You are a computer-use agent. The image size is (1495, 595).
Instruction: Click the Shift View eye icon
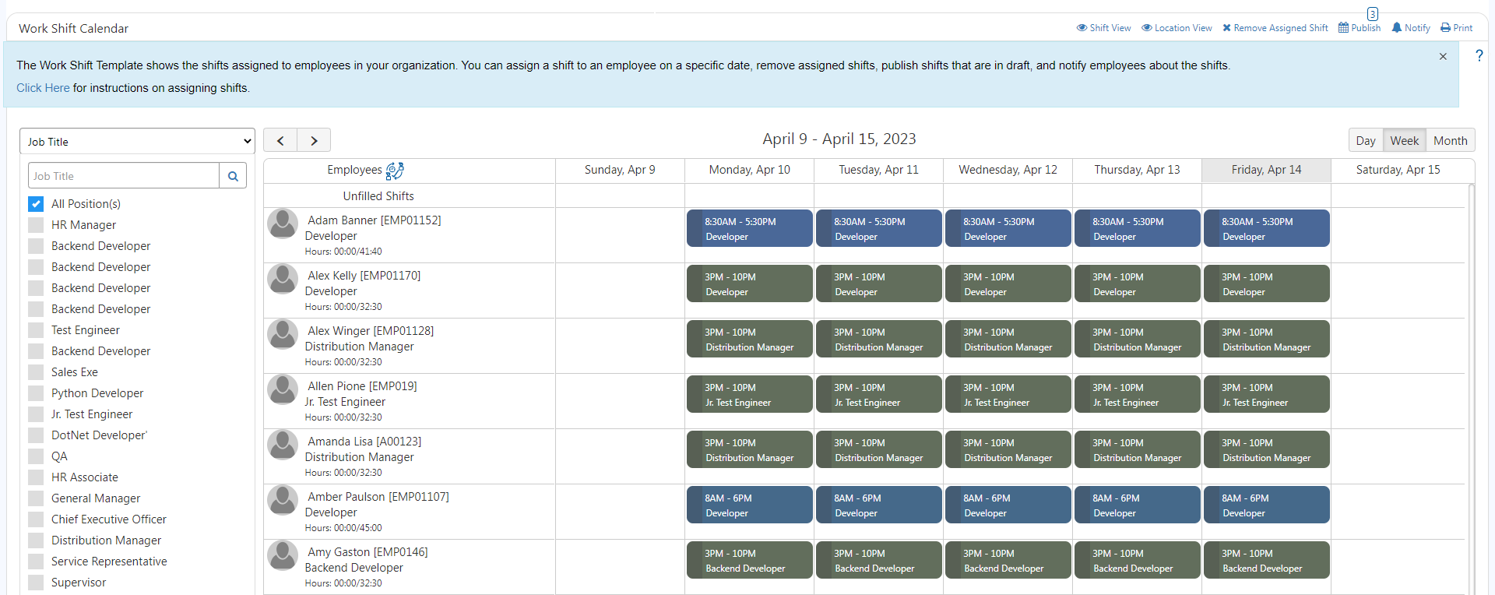(x=1082, y=28)
